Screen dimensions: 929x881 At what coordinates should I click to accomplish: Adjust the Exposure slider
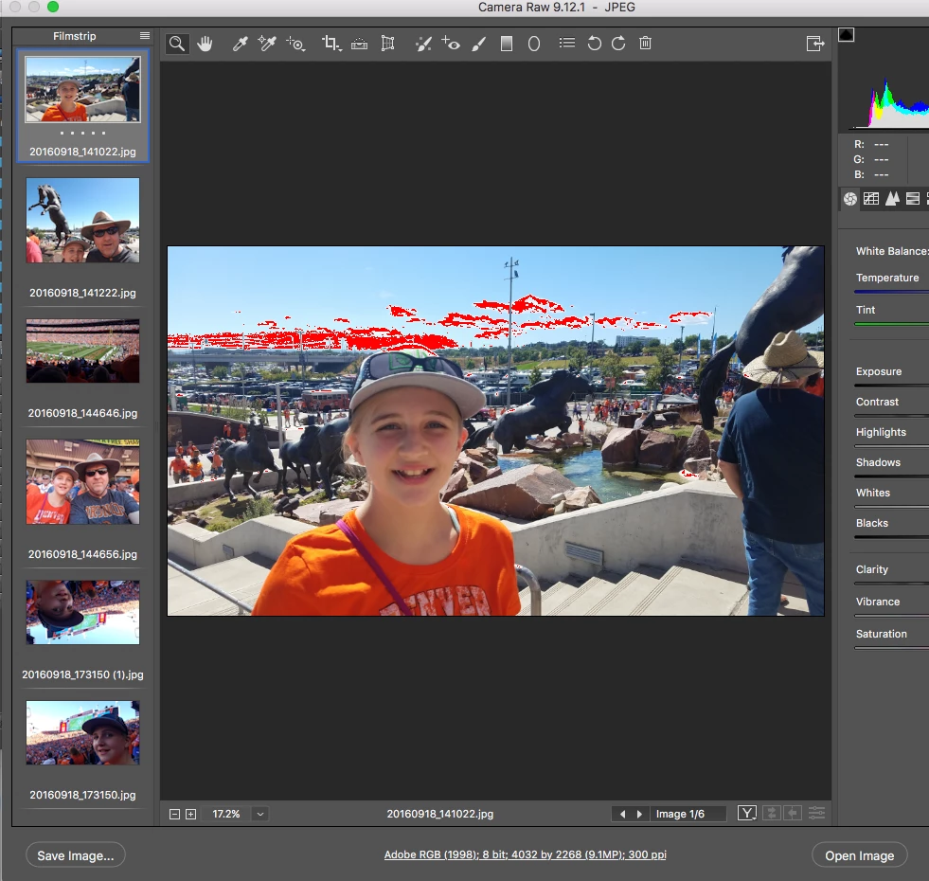[891, 386]
